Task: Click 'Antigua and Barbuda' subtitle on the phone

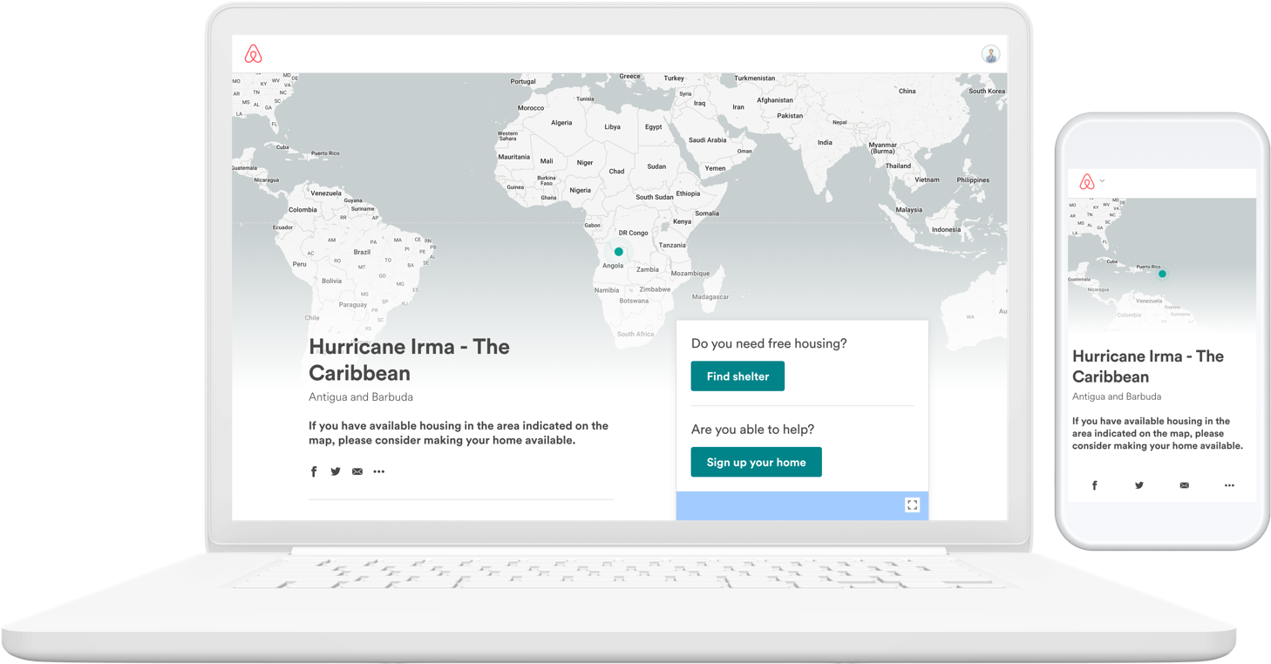Action: pos(1117,396)
